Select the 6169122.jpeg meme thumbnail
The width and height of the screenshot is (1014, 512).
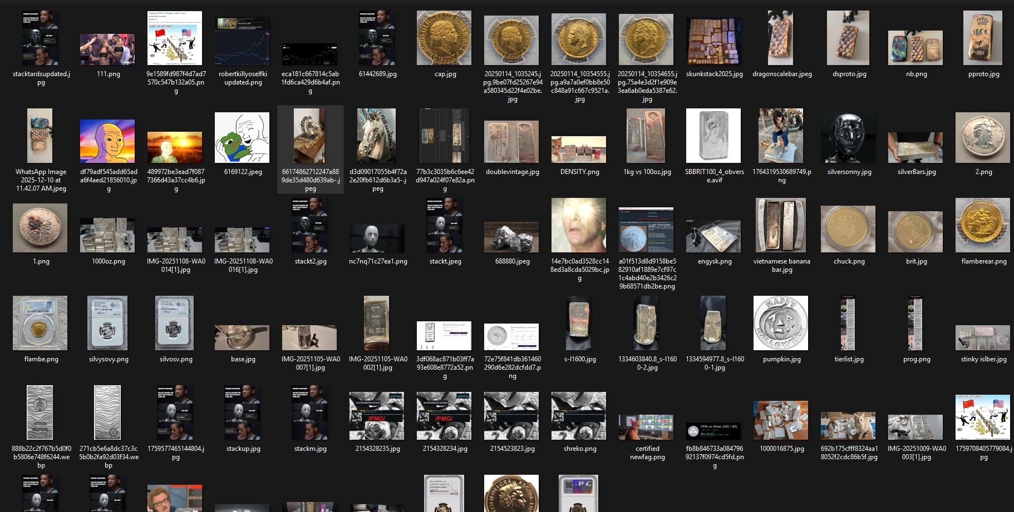pyautogui.click(x=242, y=137)
